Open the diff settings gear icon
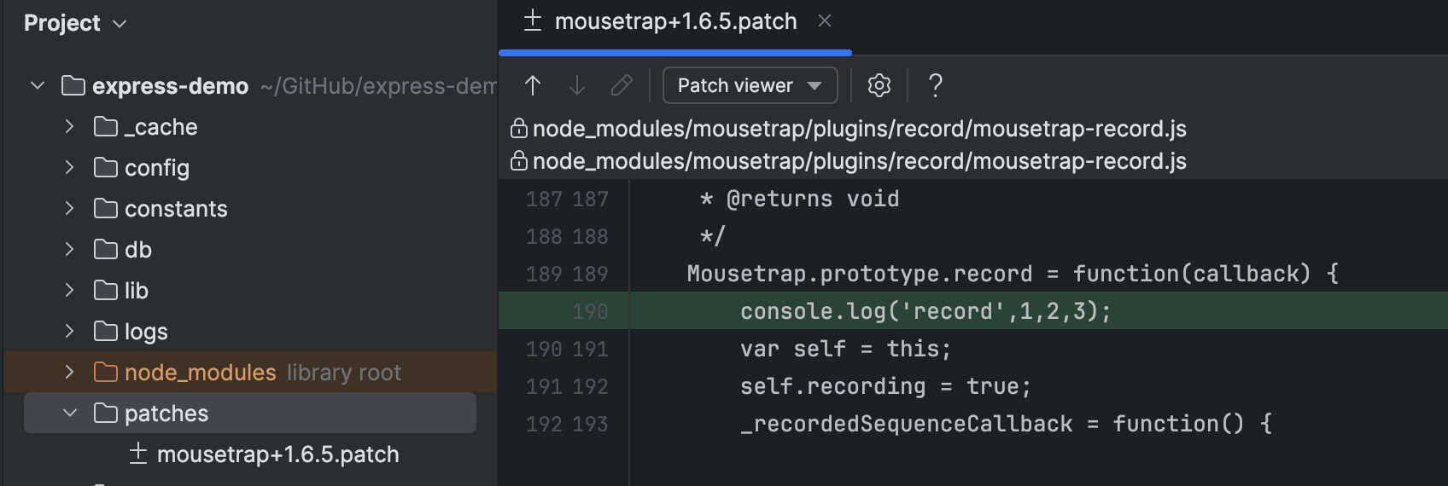 879,85
